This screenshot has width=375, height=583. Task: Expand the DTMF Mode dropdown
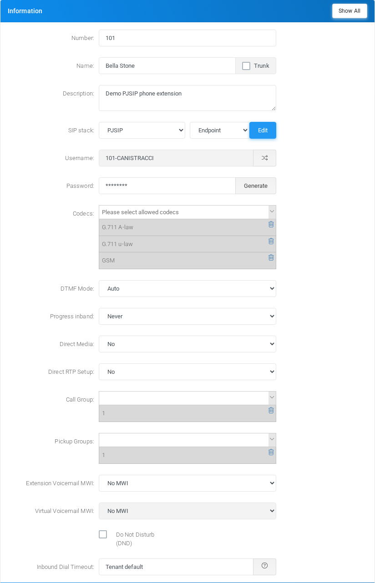187,288
